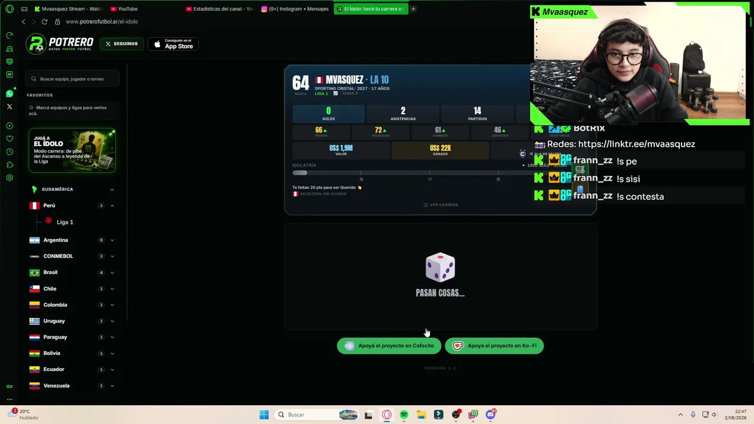This screenshot has height=424, width=754.
Task: Select the Goles stat box
Action: click(329, 114)
